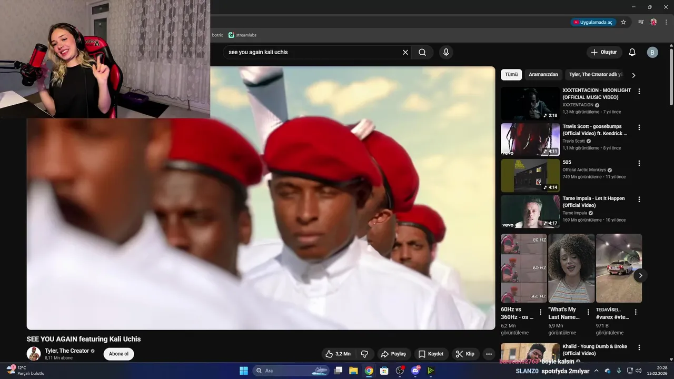Screen dimensions: 674x379
Task: Open Discord from taskbar
Action: pyautogui.click(x=415, y=371)
